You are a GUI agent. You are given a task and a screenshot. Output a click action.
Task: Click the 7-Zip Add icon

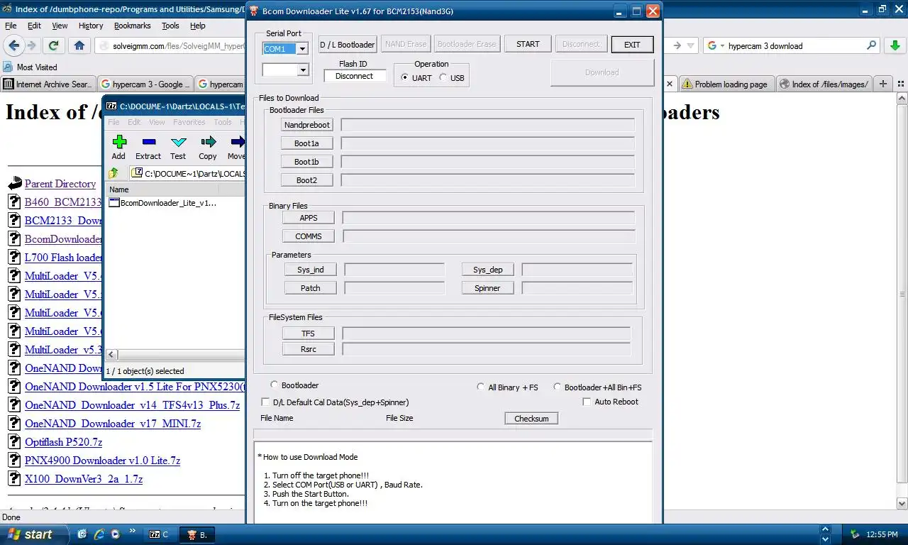[119, 142]
